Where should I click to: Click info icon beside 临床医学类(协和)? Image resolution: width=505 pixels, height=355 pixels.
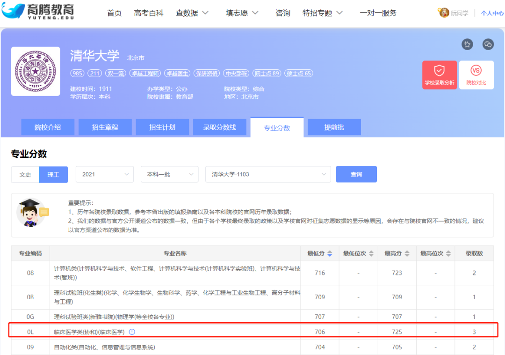click(132, 332)
